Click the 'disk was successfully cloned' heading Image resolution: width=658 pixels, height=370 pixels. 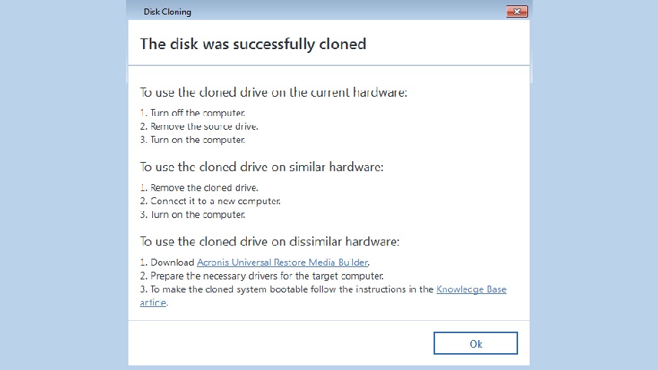tap(253, 44)
